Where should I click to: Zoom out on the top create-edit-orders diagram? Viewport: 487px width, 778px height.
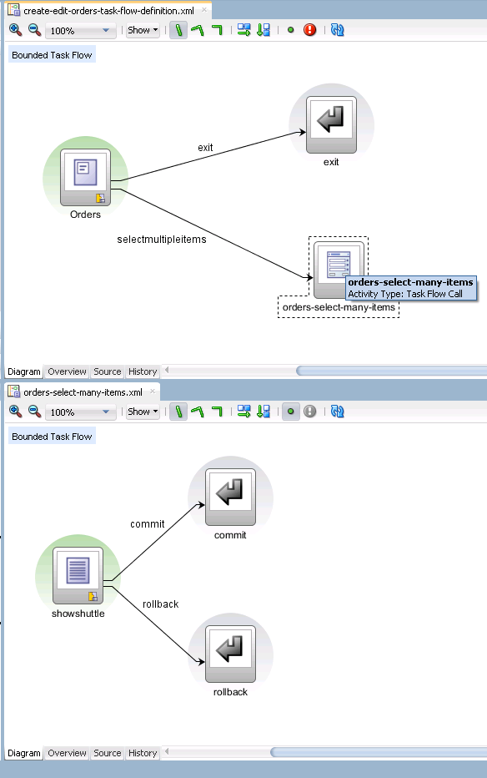click(x=34, y=30)
